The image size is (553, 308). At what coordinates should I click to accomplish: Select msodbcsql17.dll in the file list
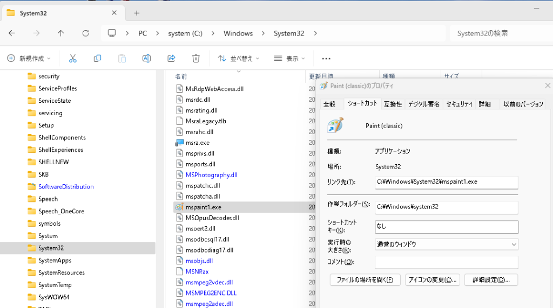[207, 239]
